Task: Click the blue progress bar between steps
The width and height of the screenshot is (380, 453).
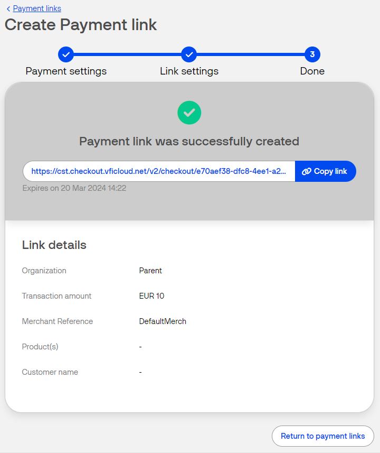Action: pos(127,53)
